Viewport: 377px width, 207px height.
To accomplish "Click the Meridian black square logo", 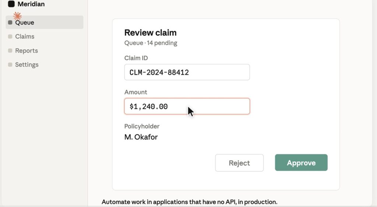I will pyautogui.click(x=11, y=4).
